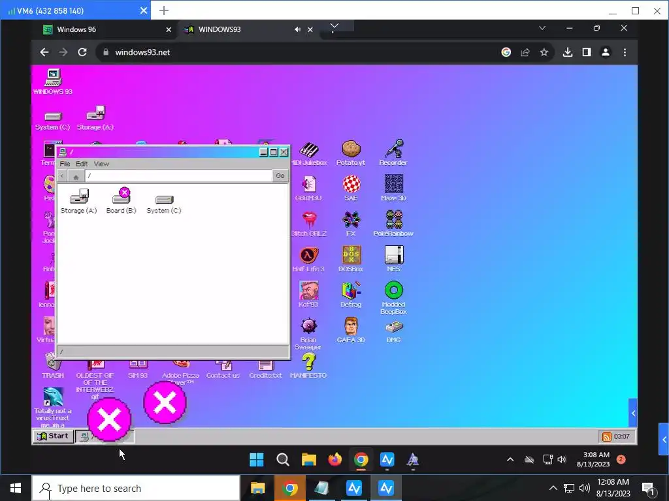Open the DMG Game Boy icon

(x=393, y=332)
